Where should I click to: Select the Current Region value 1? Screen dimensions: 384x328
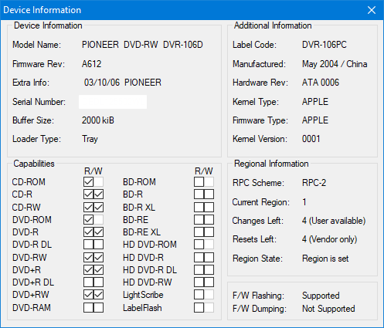(x=304, y=202)
